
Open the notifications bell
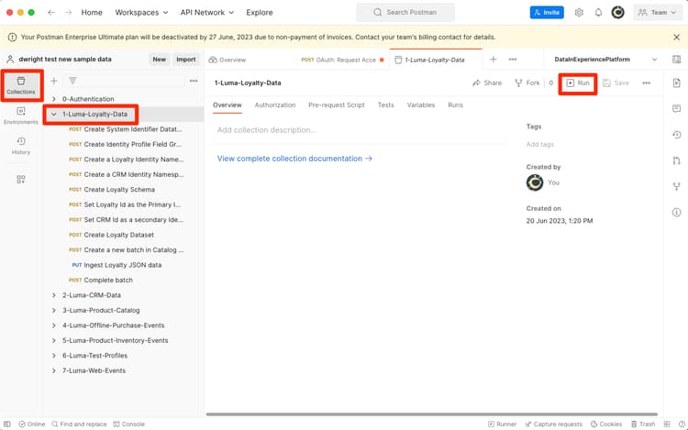pos(598,12)
